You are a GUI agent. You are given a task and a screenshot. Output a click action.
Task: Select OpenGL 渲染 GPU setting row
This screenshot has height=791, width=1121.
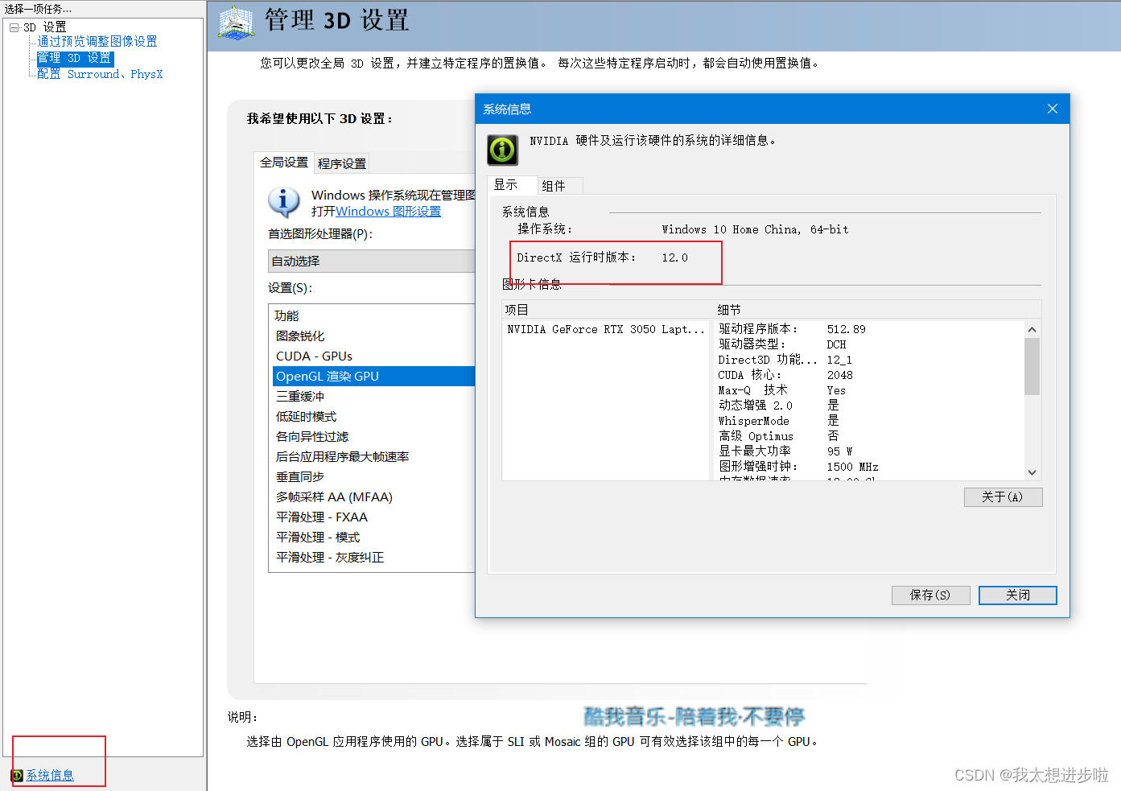point(374,377)
